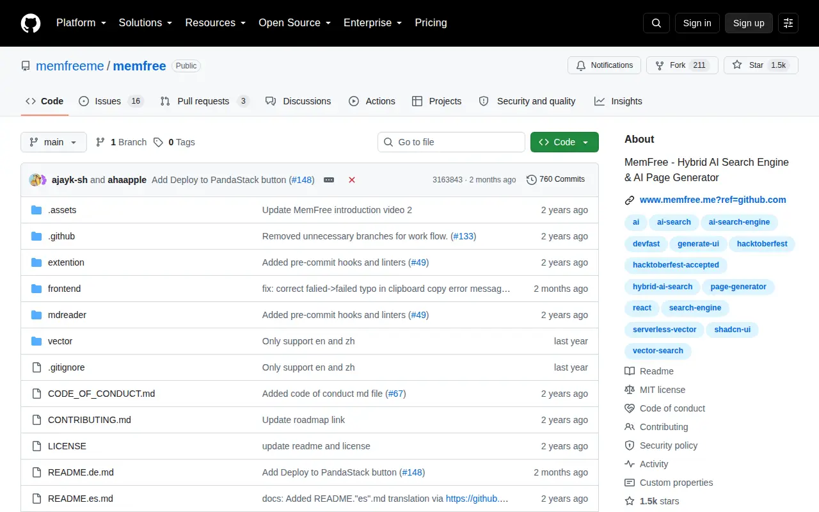
Task: Open the CODE_OF_CONDUCT.md file
Action: click(101, 394)
